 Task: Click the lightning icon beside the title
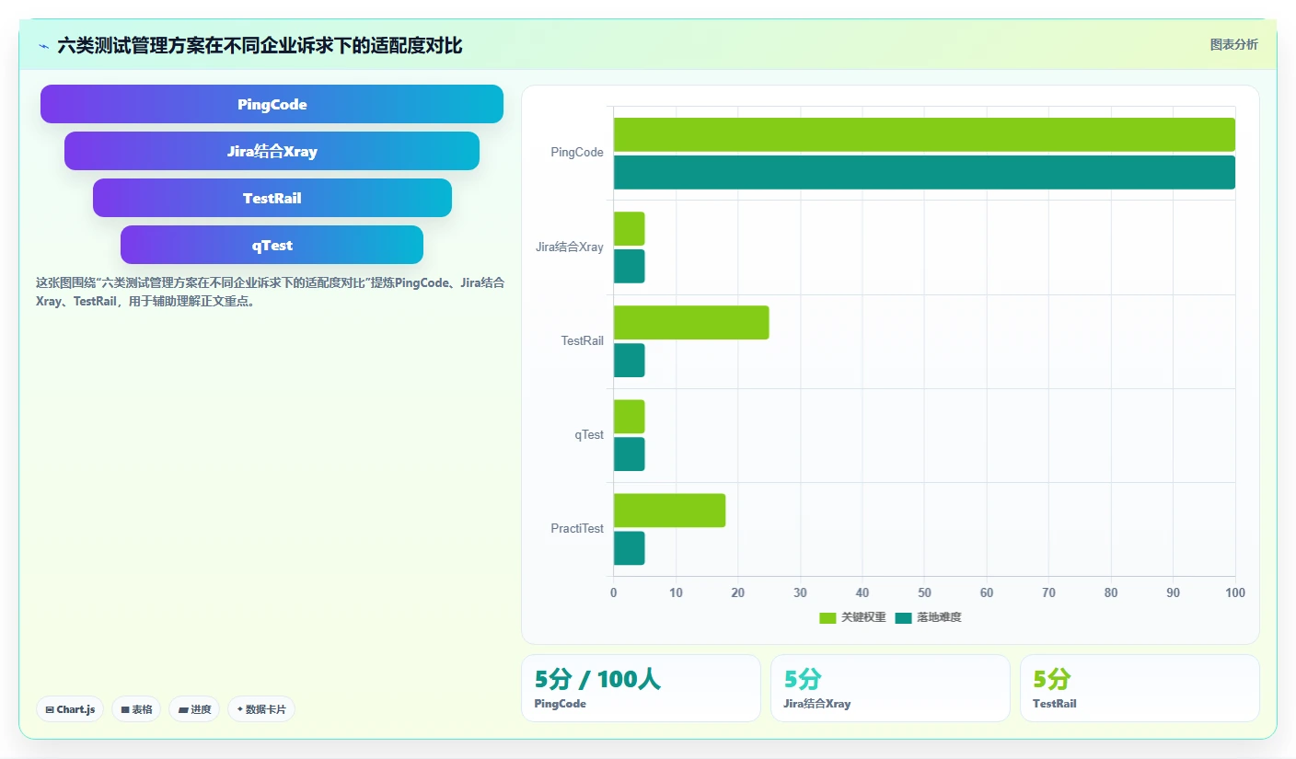click(43, 45)
